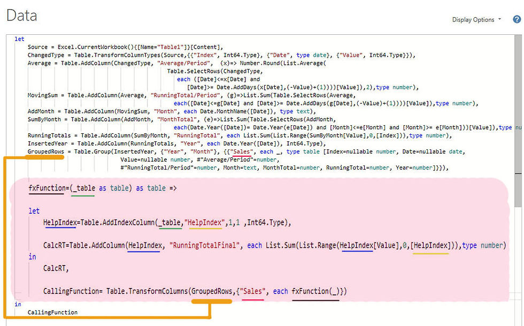Click the 'SumByMonth' step name at line start
The height and width of the screenshot is (326, 524).
(x=44, y=119)
